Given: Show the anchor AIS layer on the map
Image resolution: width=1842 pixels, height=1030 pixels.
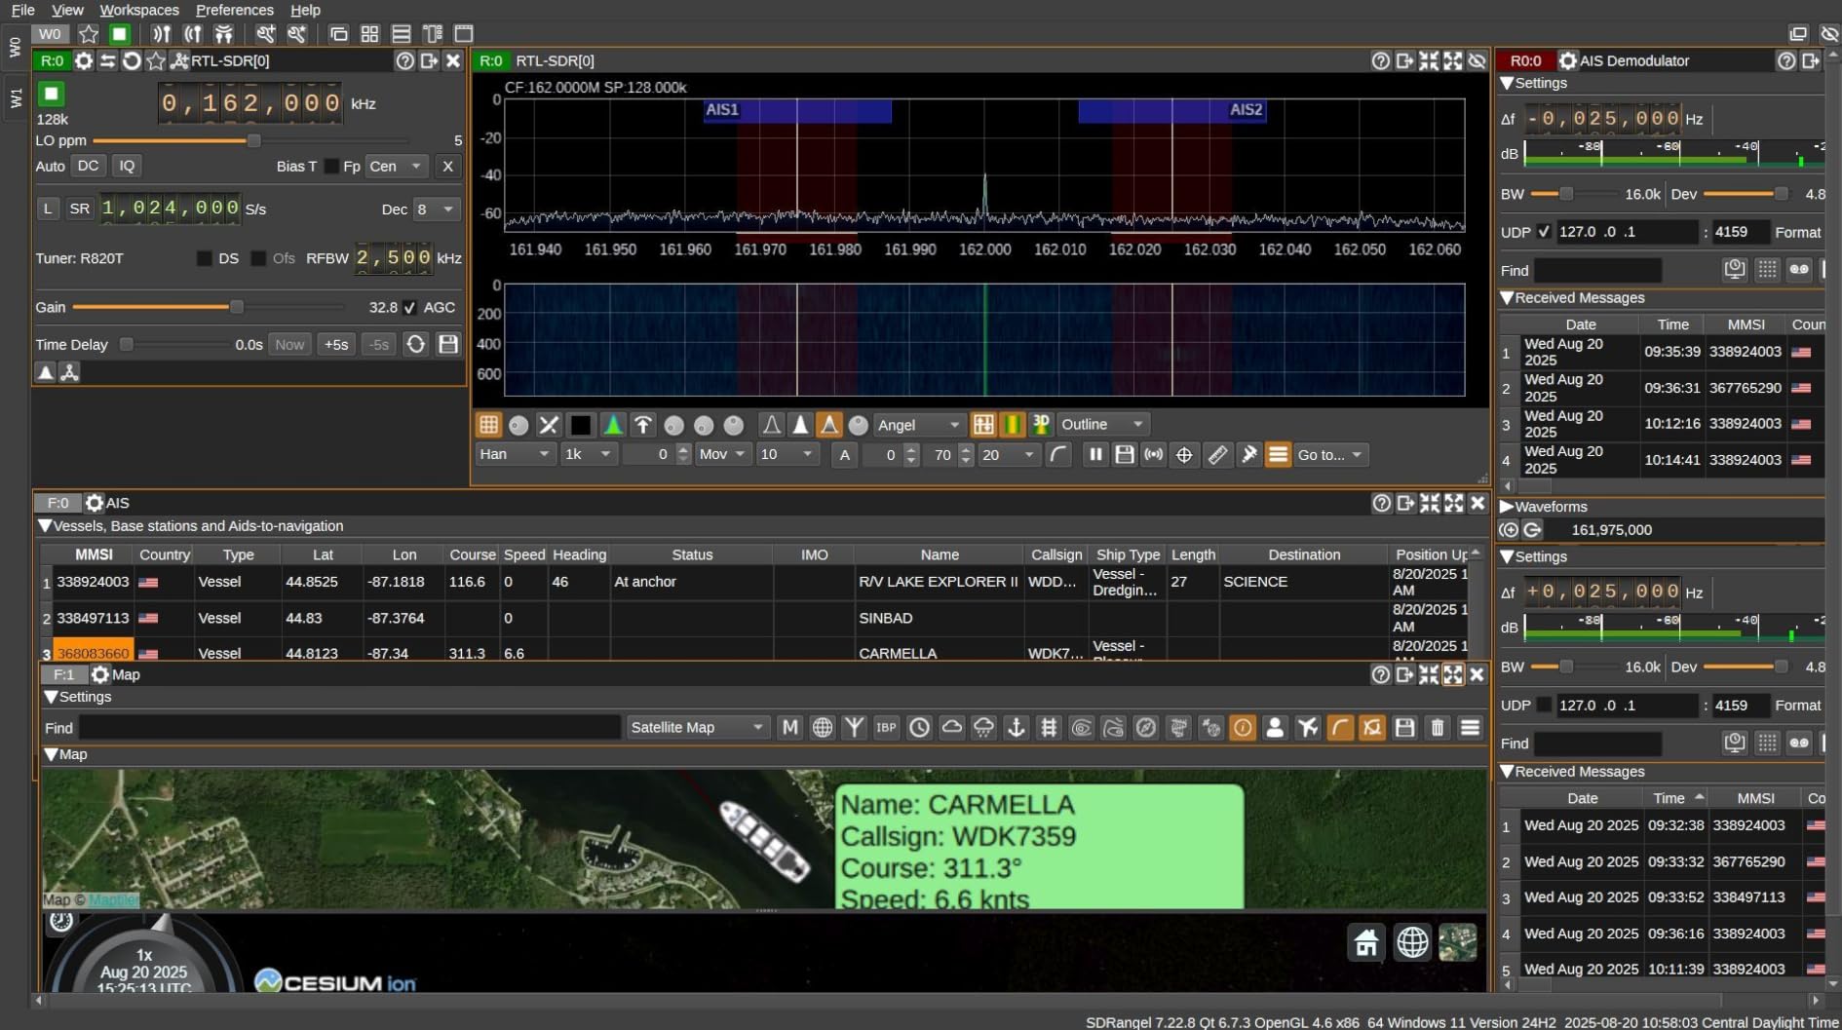Looking at the screenshot, I should (x=1017, y=728).
